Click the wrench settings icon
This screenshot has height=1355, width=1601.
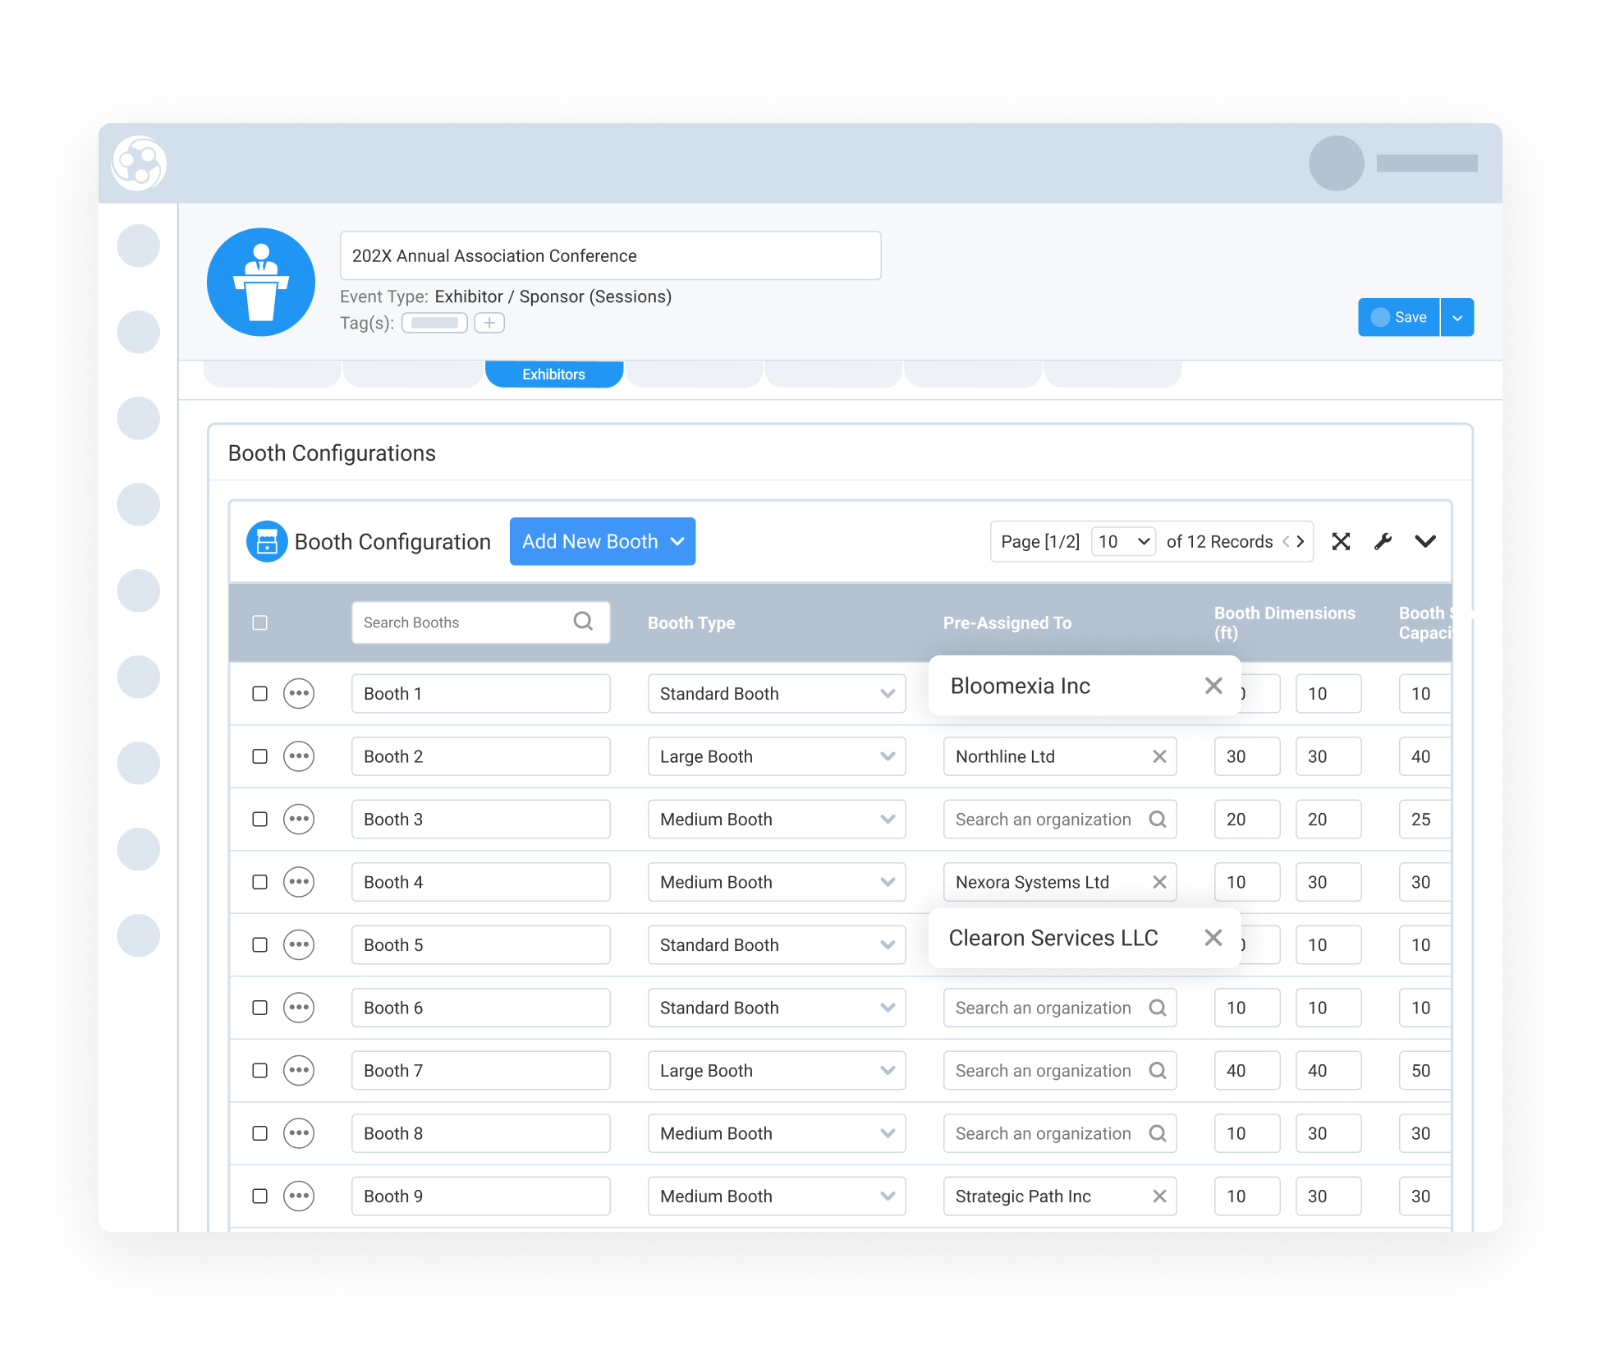tap(1383, 541)
